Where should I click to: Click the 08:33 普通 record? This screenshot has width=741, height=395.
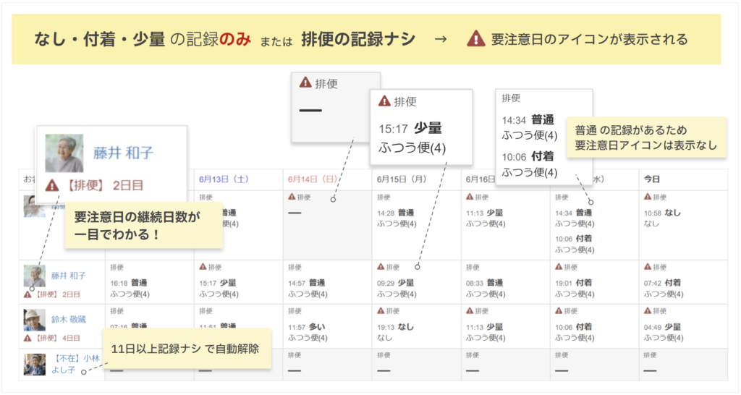[485, 283]
